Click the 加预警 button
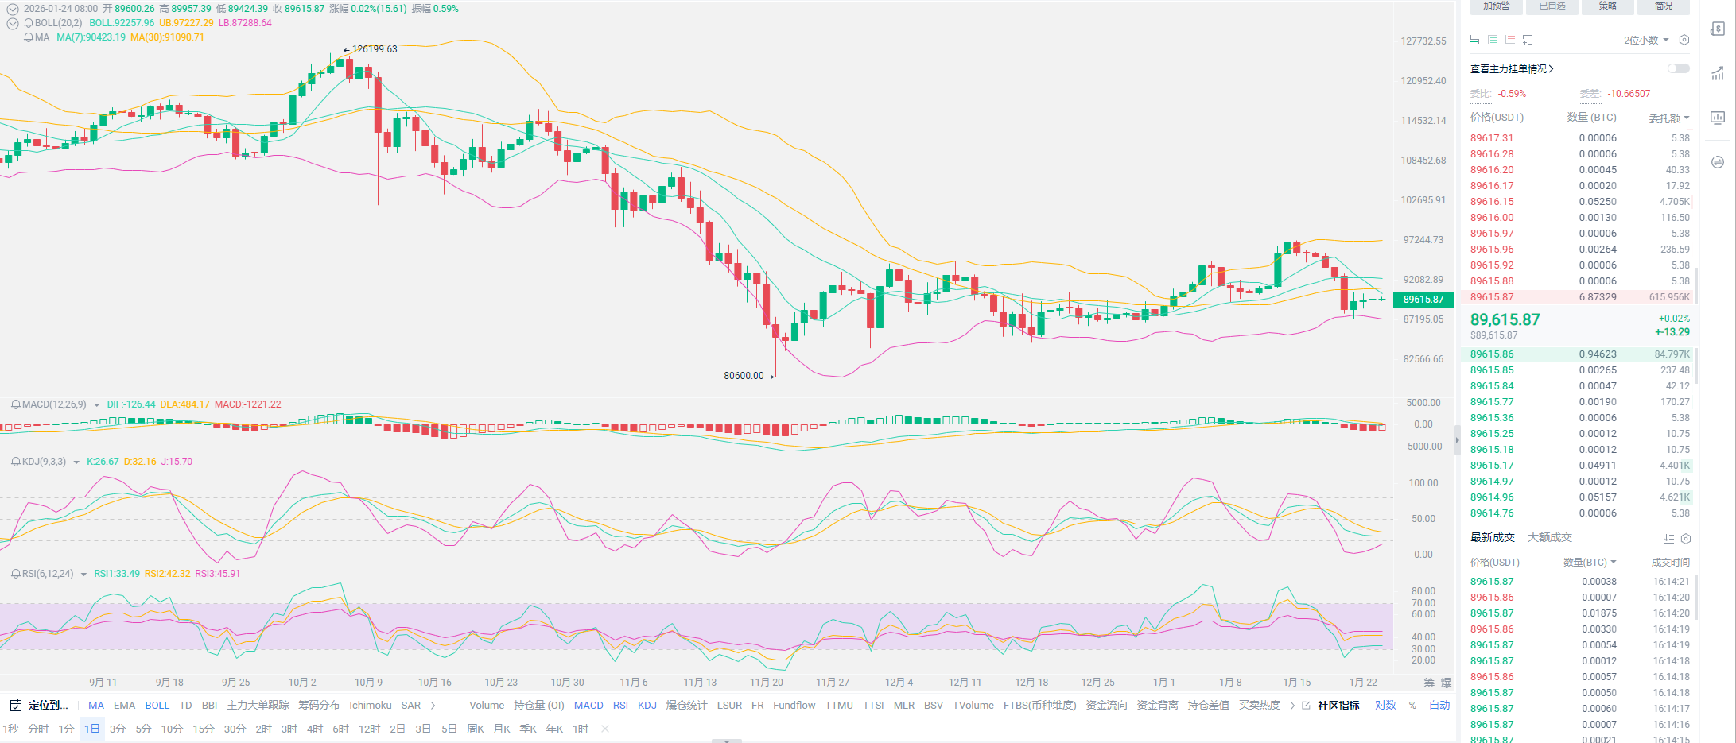 (x=1496, y=6)
